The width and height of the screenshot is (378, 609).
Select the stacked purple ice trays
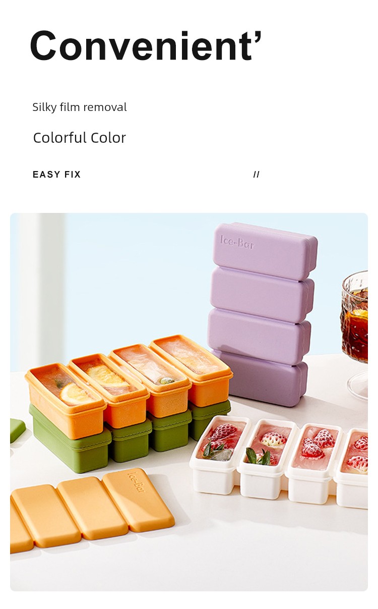click(x=262, y=313)
